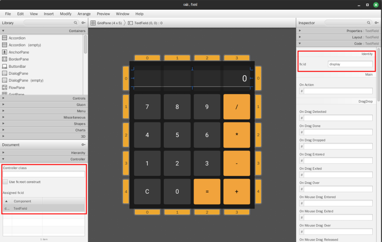Open the Inspector gear options menu
Viewport: 382px width, 242px height.
(x=377, y=23)
